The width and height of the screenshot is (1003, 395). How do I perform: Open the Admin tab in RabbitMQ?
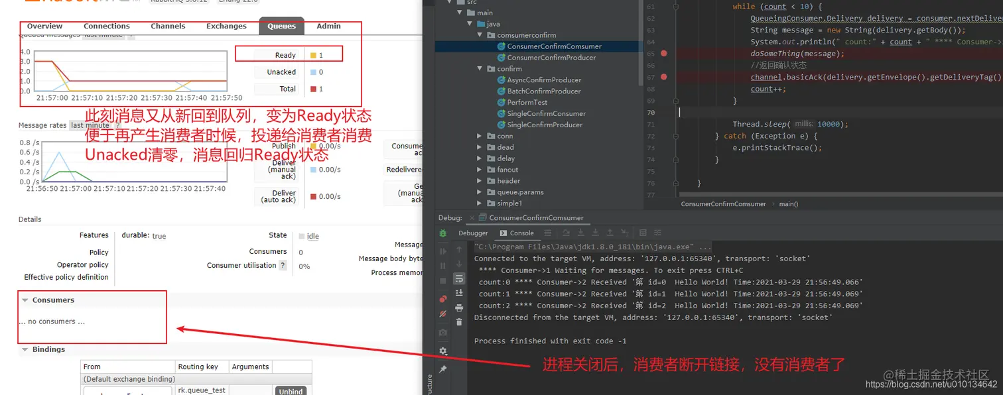click(x=328, y=26)
